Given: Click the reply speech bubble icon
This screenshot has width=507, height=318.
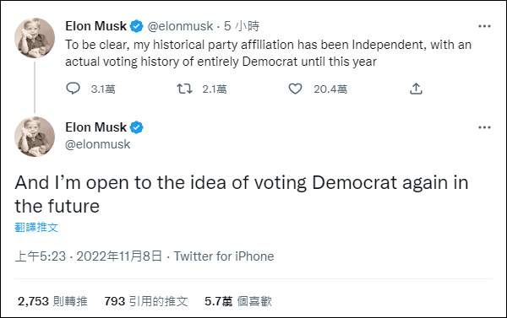Looking at the screenshot, I should coord(73,89).
